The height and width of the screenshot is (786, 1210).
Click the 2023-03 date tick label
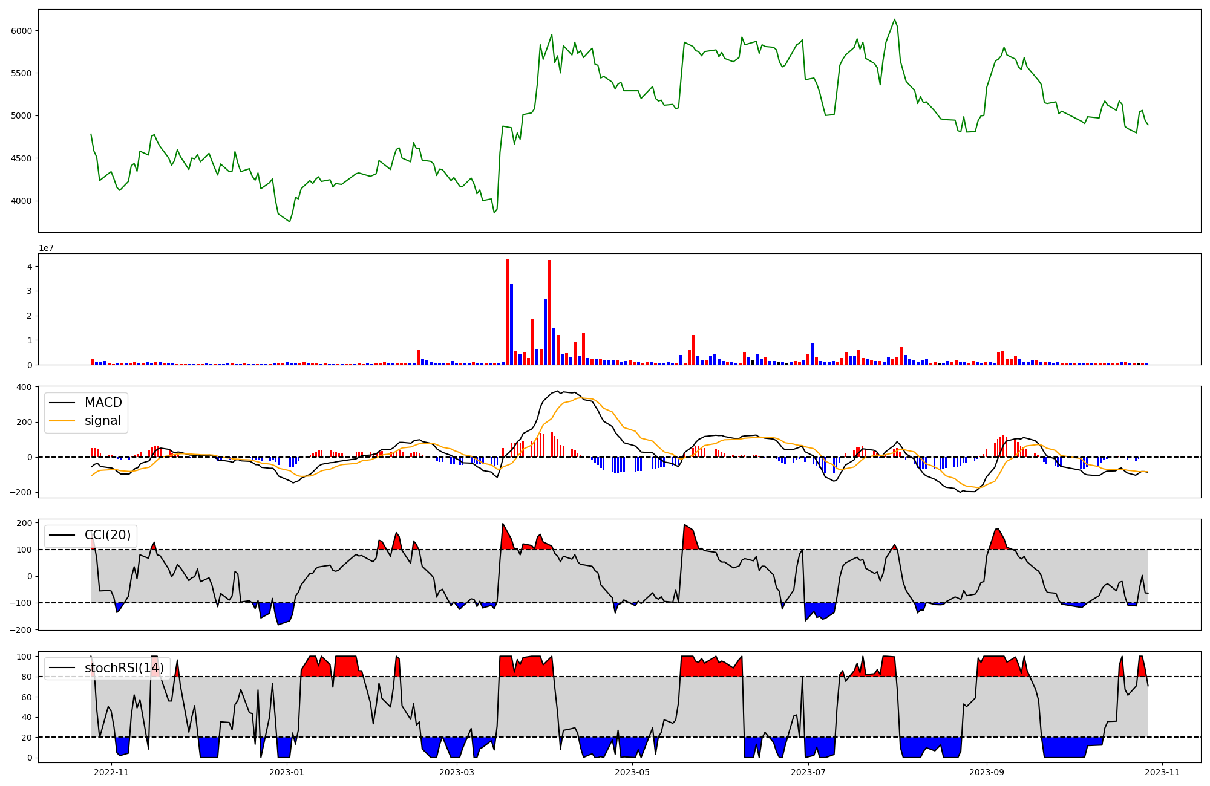(457, 772)
